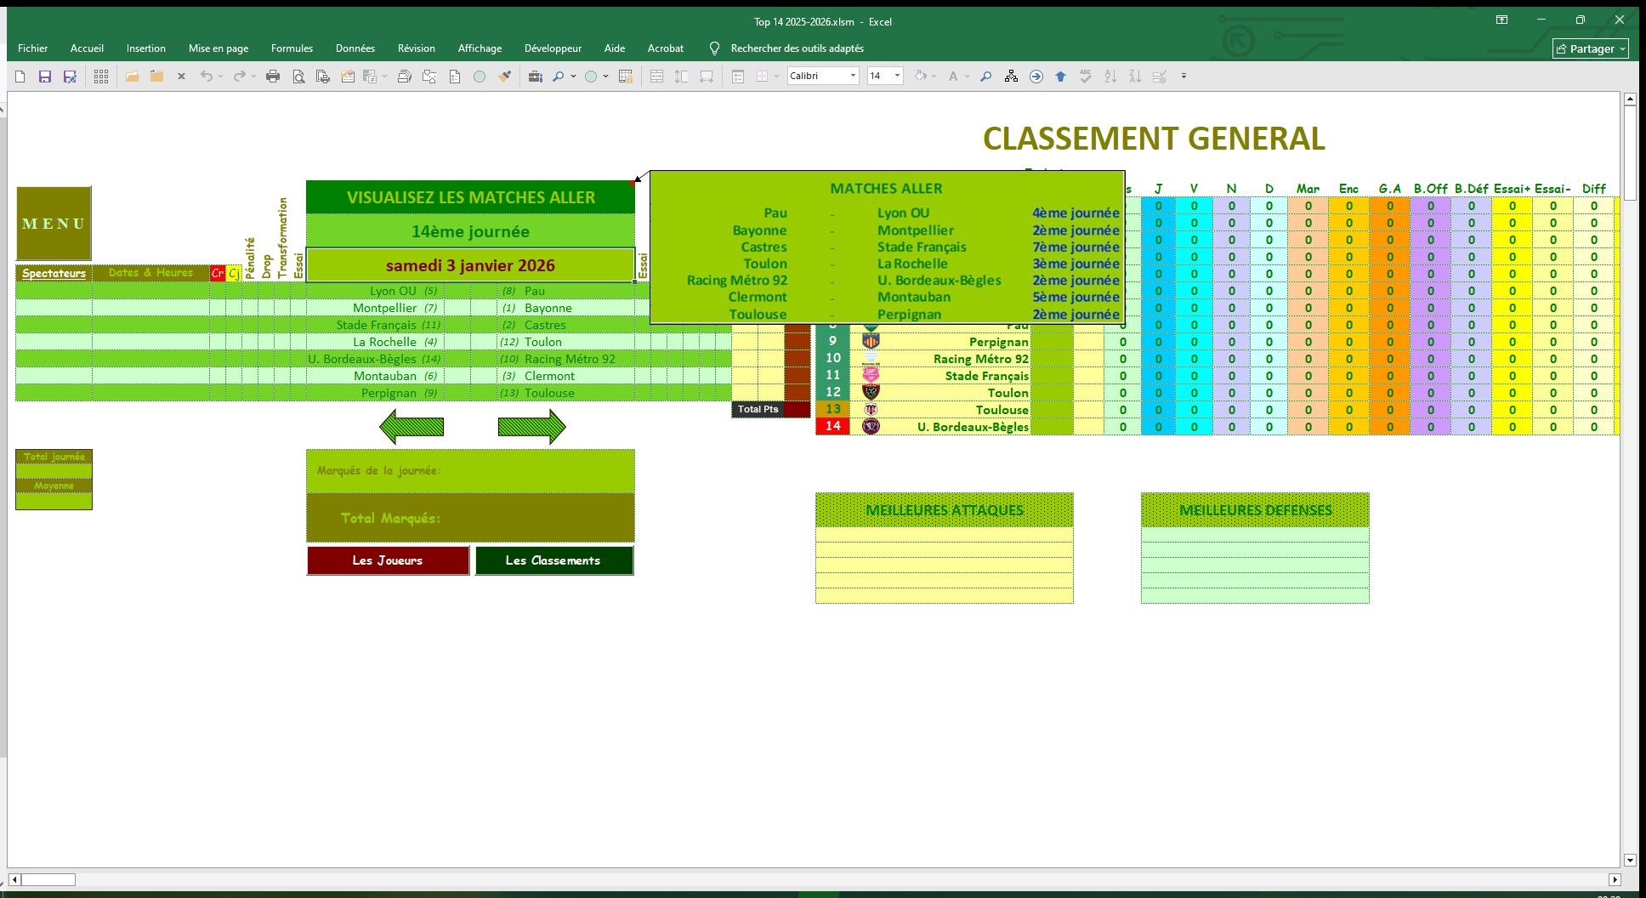Click the Rechercher des outils adaptés search field

[x=797, y=48]
